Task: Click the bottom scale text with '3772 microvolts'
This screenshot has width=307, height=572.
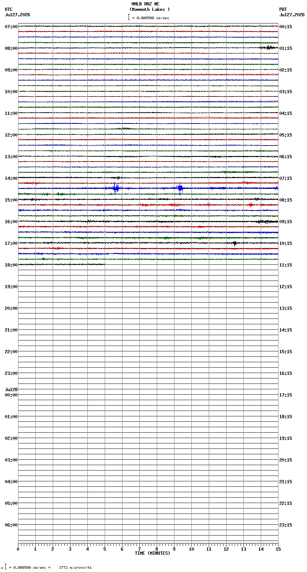Action: [x=50, y=568]
